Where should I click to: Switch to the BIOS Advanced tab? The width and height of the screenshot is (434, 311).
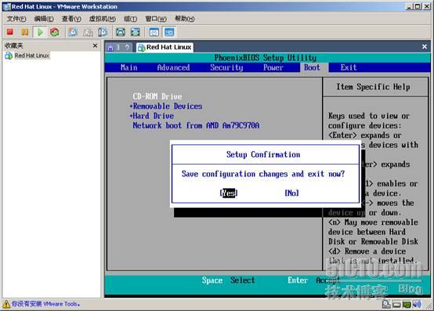click(x=174, y=67)
